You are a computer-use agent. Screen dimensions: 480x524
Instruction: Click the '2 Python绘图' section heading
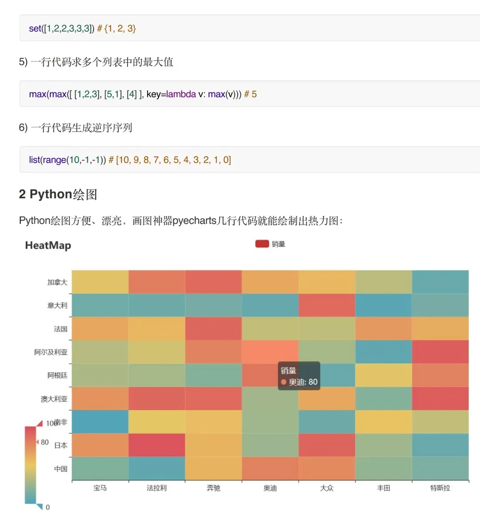(x=58, y=194)
